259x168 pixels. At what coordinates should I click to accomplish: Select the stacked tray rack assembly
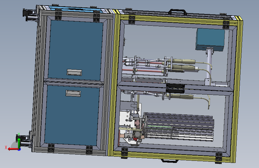[x=179, y=127]
